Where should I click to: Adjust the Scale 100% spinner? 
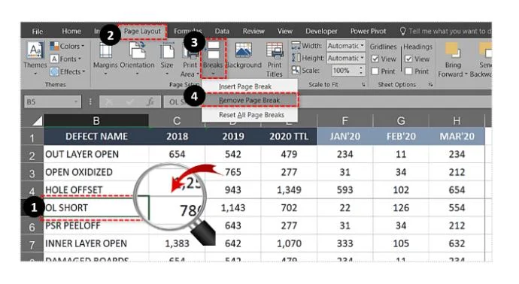point(361,71)
